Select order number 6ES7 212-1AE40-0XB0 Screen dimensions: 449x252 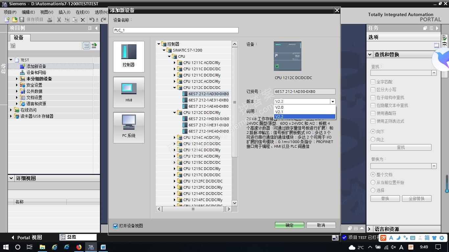click(x=208, y=106)
